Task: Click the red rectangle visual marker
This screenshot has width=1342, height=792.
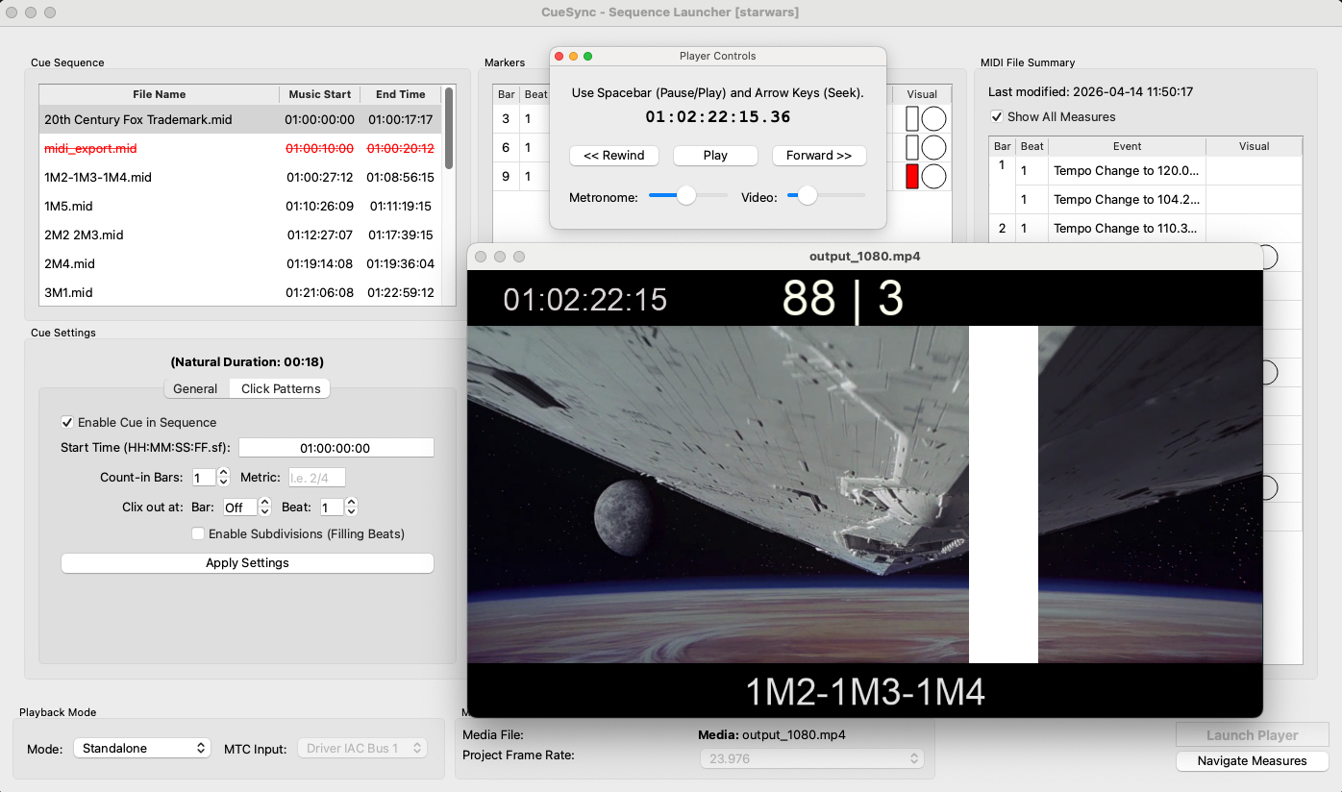Action: click(x=912, y=177)
